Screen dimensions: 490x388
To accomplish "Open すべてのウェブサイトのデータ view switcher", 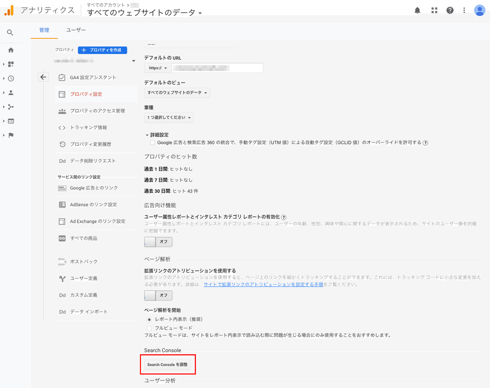I will click(145, 13).
